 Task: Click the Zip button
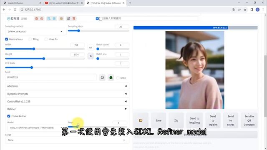pyautogui.click(x=176, y=120)
